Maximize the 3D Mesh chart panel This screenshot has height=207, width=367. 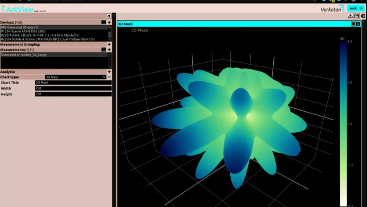354,24
